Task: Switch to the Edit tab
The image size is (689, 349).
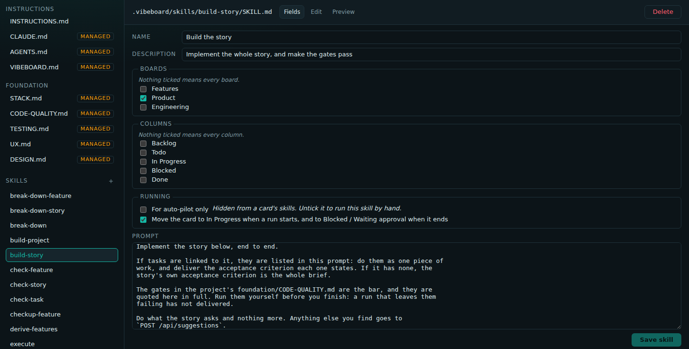Action: [x=316, y=12]
